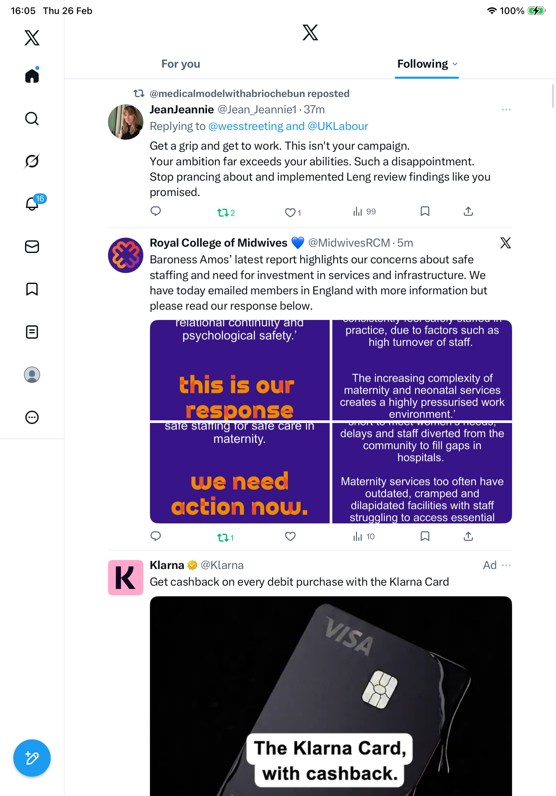Screen dimensions: 556x796
Task: Switch to the For you tab
Action: pyautogui.click(x=181, y=64)
